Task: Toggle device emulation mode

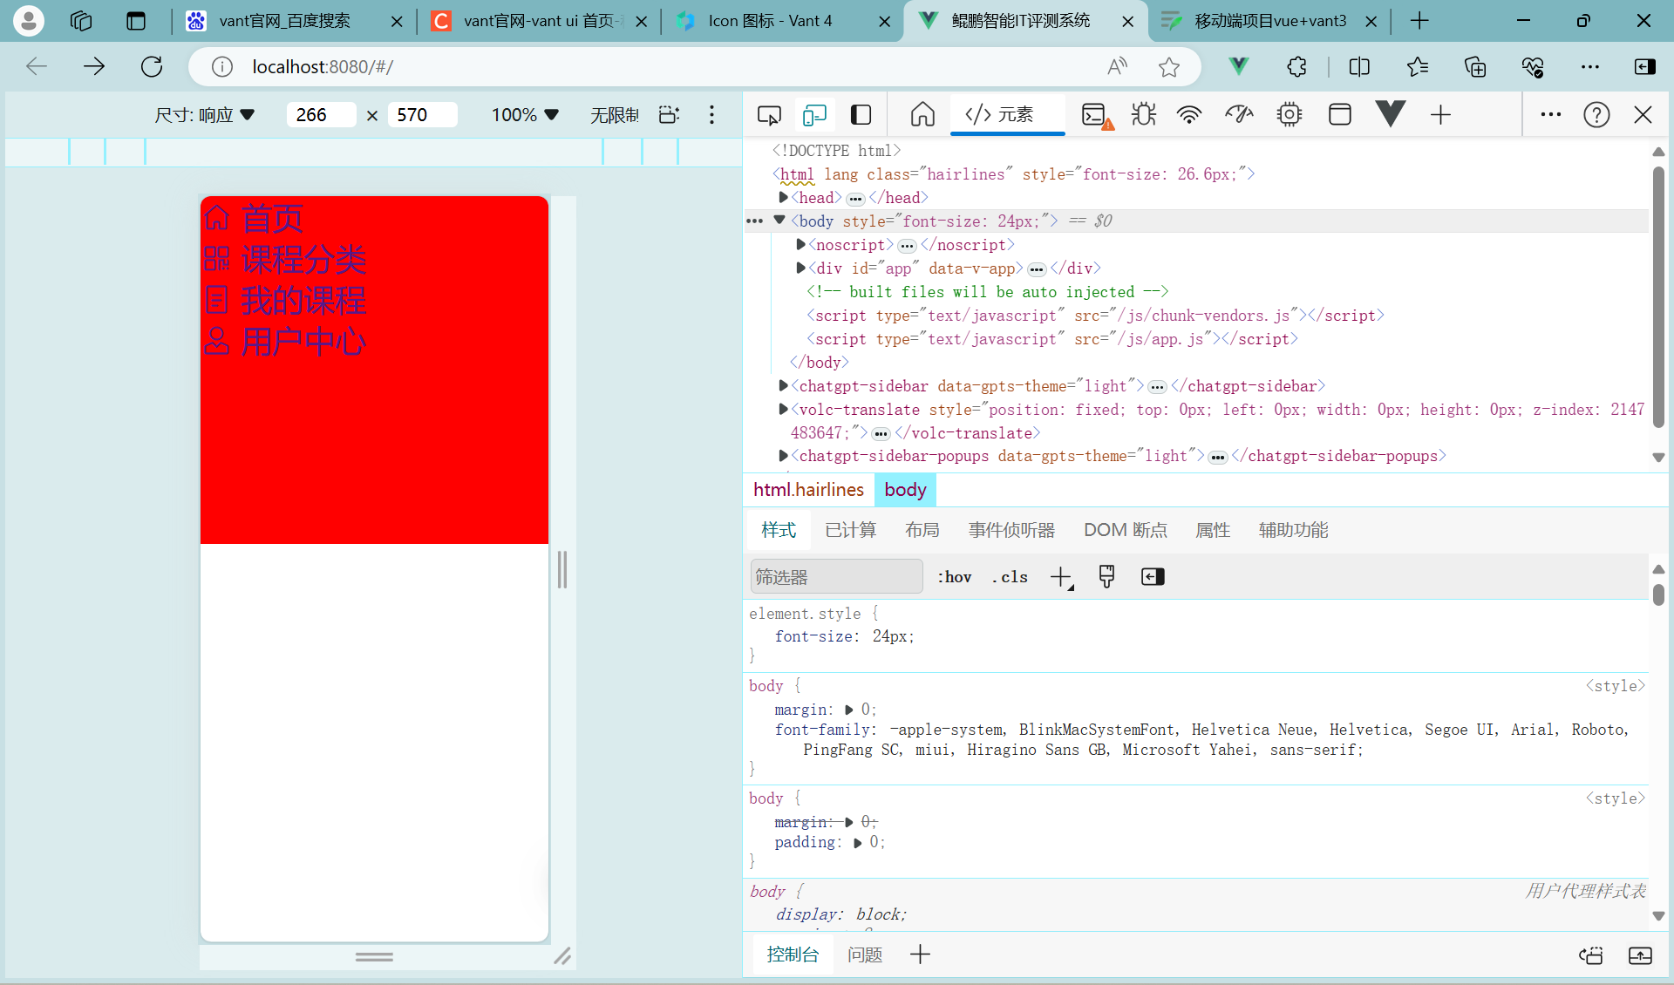Action: coord(815,114)
